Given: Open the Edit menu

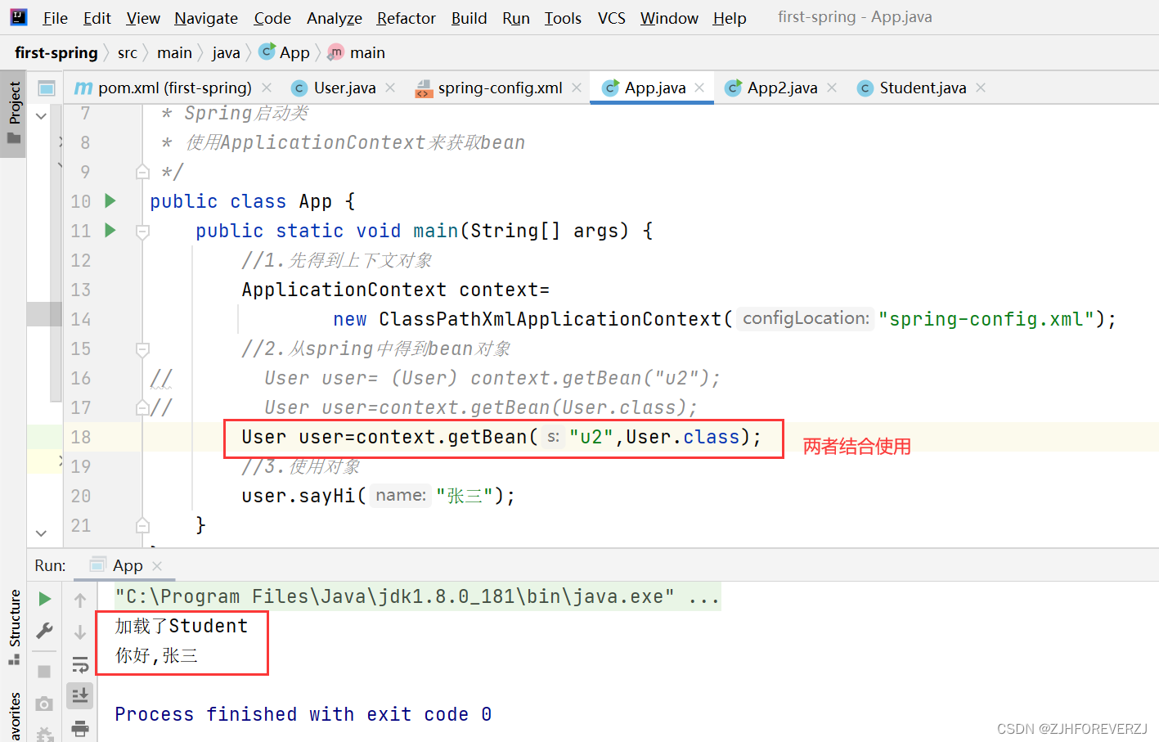Looking at the screenshot, I should tap(97, 18).
